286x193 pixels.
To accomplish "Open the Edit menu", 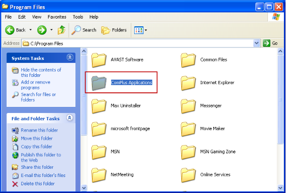I will 22,17.
